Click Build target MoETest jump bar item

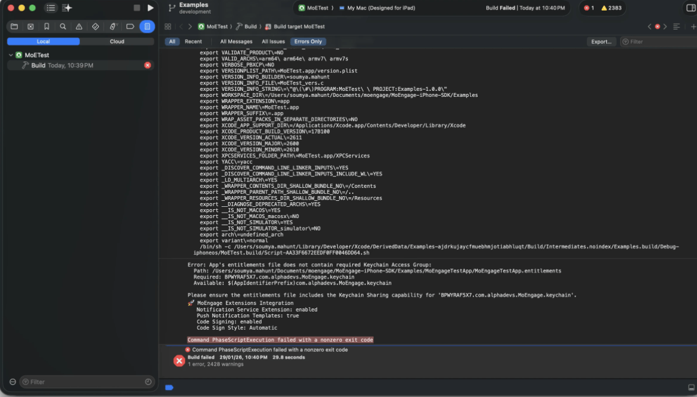[295, 27]
